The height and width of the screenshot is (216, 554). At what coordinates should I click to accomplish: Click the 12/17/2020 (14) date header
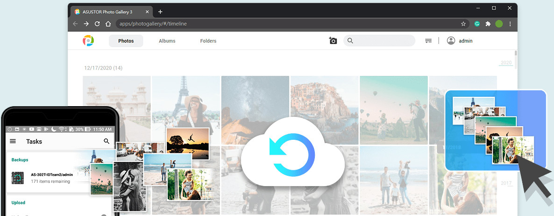tap(103, 68)
